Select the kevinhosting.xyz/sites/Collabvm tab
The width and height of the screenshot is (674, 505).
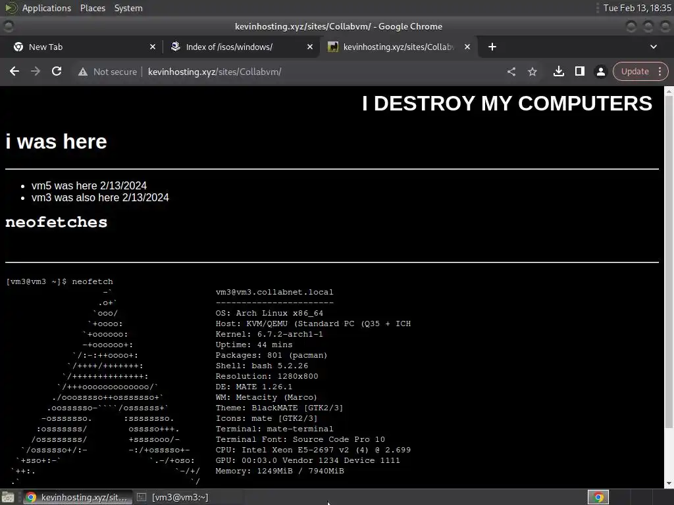pyautogui.click(x=398, y=47)
